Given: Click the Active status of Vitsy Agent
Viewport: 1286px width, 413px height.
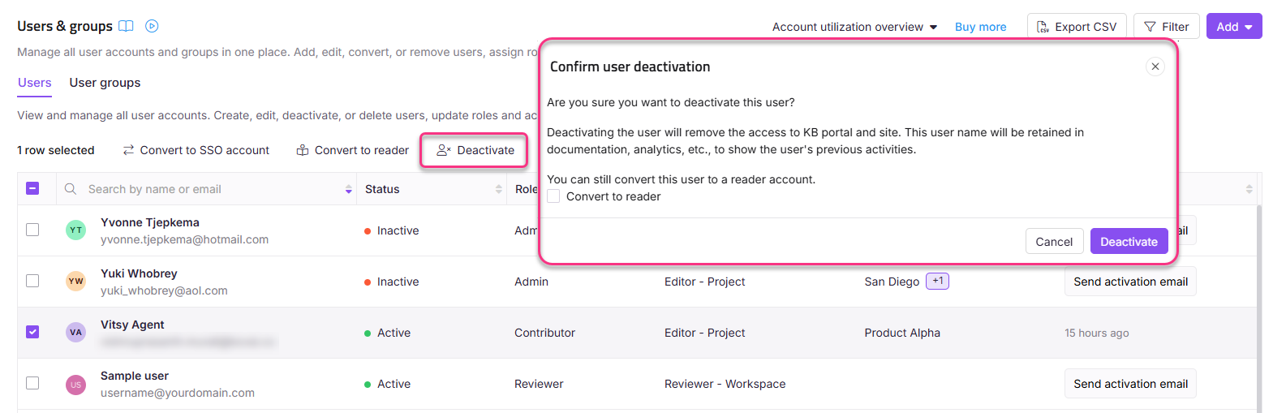Looking at the screenshot, I should tap(388, 333).
